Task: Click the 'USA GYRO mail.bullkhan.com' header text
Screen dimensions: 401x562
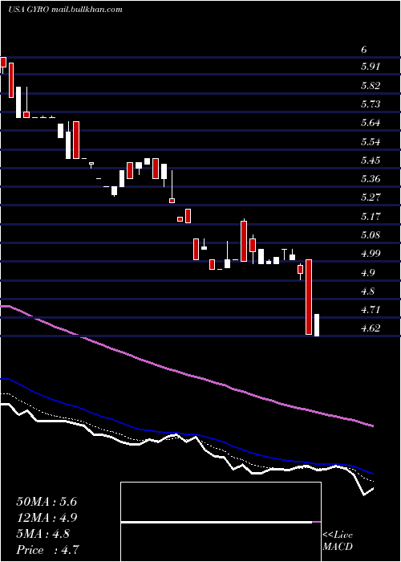Action: (65, 10)
